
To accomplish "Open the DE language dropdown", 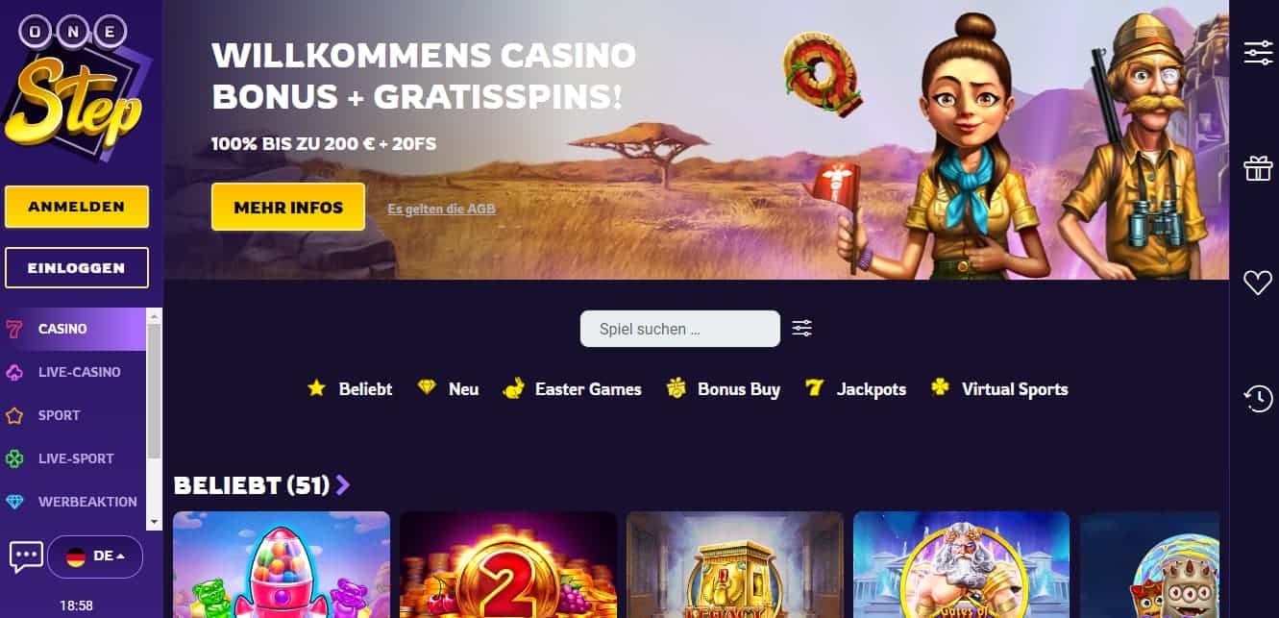I will click(95, 556).
